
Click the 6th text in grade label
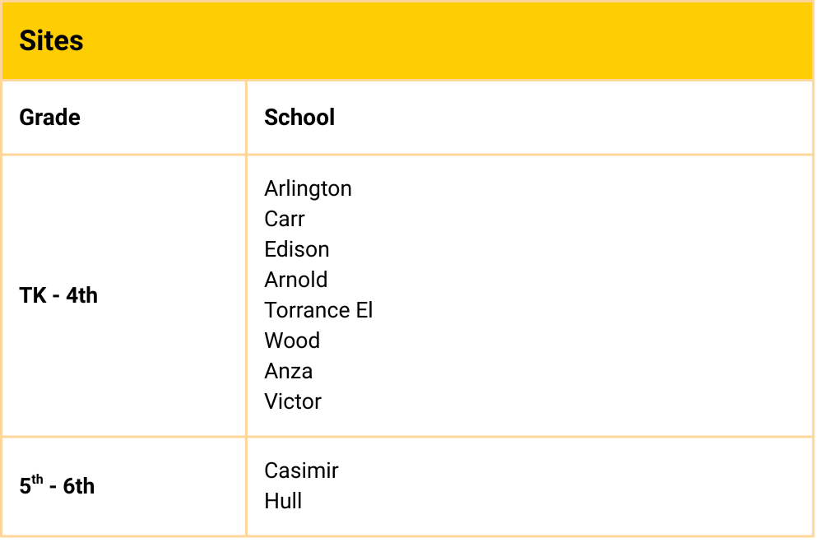tap(79, 486)
